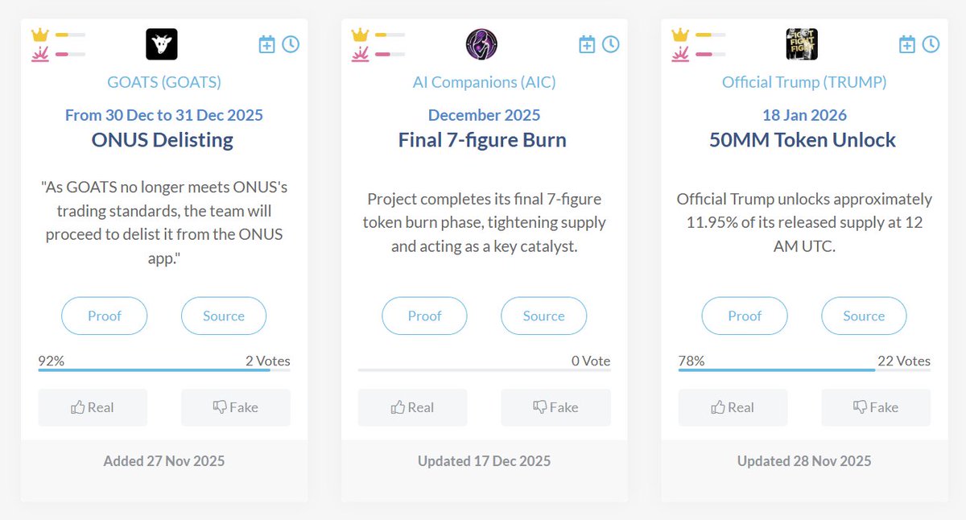Click the Official Trump coin logo
Image resolution: width=966 pixels, height=520 pixels.
pyautogui.click(x=802, y=44)
